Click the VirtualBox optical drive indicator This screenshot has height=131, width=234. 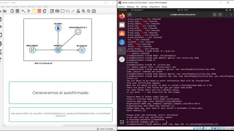(x=197, y=128)
